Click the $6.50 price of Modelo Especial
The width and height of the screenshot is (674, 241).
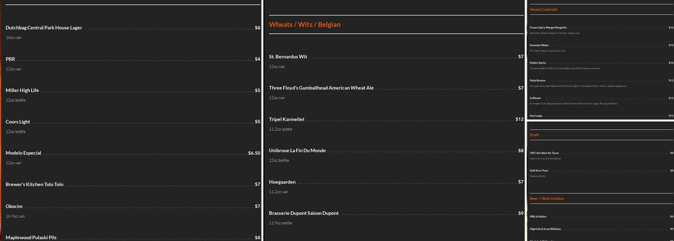(254, 153)
